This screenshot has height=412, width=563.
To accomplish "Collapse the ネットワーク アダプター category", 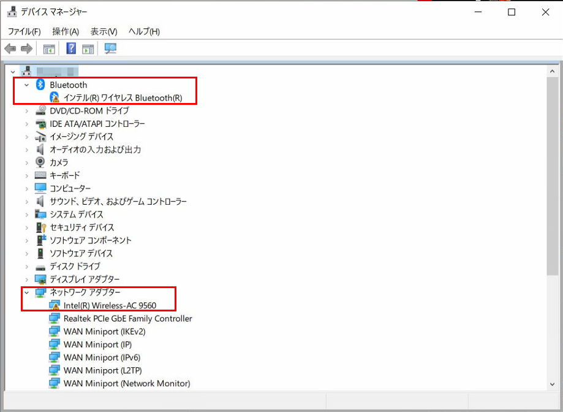I will 26,292.
